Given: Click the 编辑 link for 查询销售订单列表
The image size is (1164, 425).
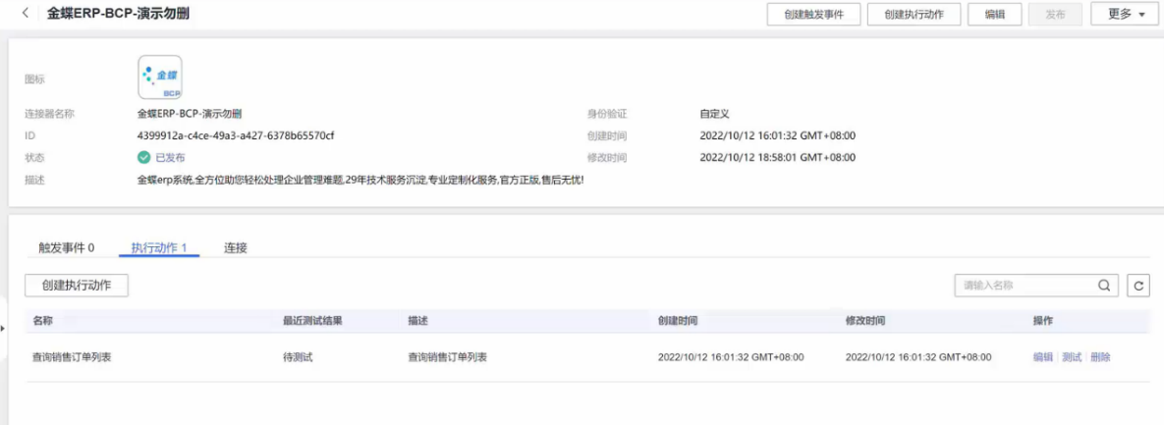Looking at the screenshot, I should (1043, 356).
